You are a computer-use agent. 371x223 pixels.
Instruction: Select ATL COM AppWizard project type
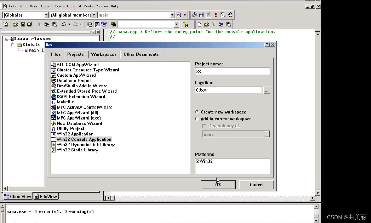click(75, 65)
